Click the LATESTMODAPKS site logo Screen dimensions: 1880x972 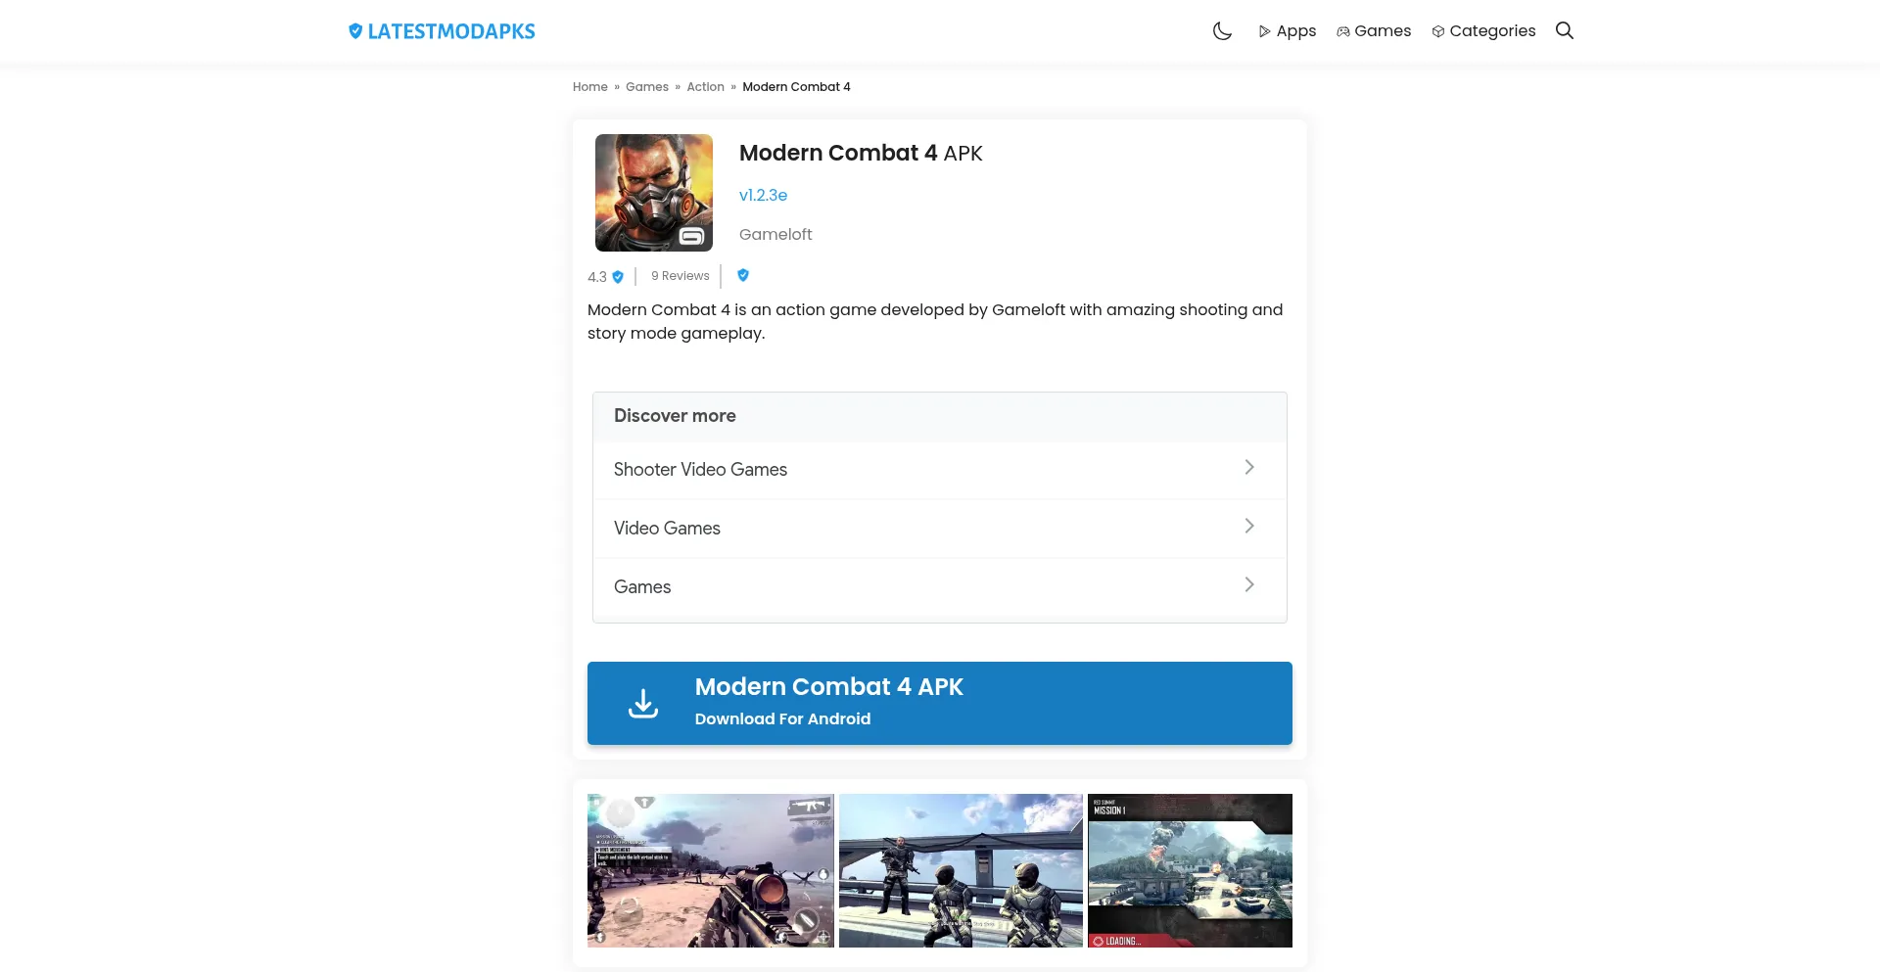(442, 31)
